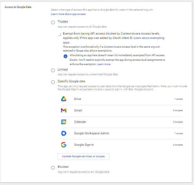Click 1 scope count for Google Workspace Admin
The width and height of the screenshot is (194, 185).
coord(178,133)
